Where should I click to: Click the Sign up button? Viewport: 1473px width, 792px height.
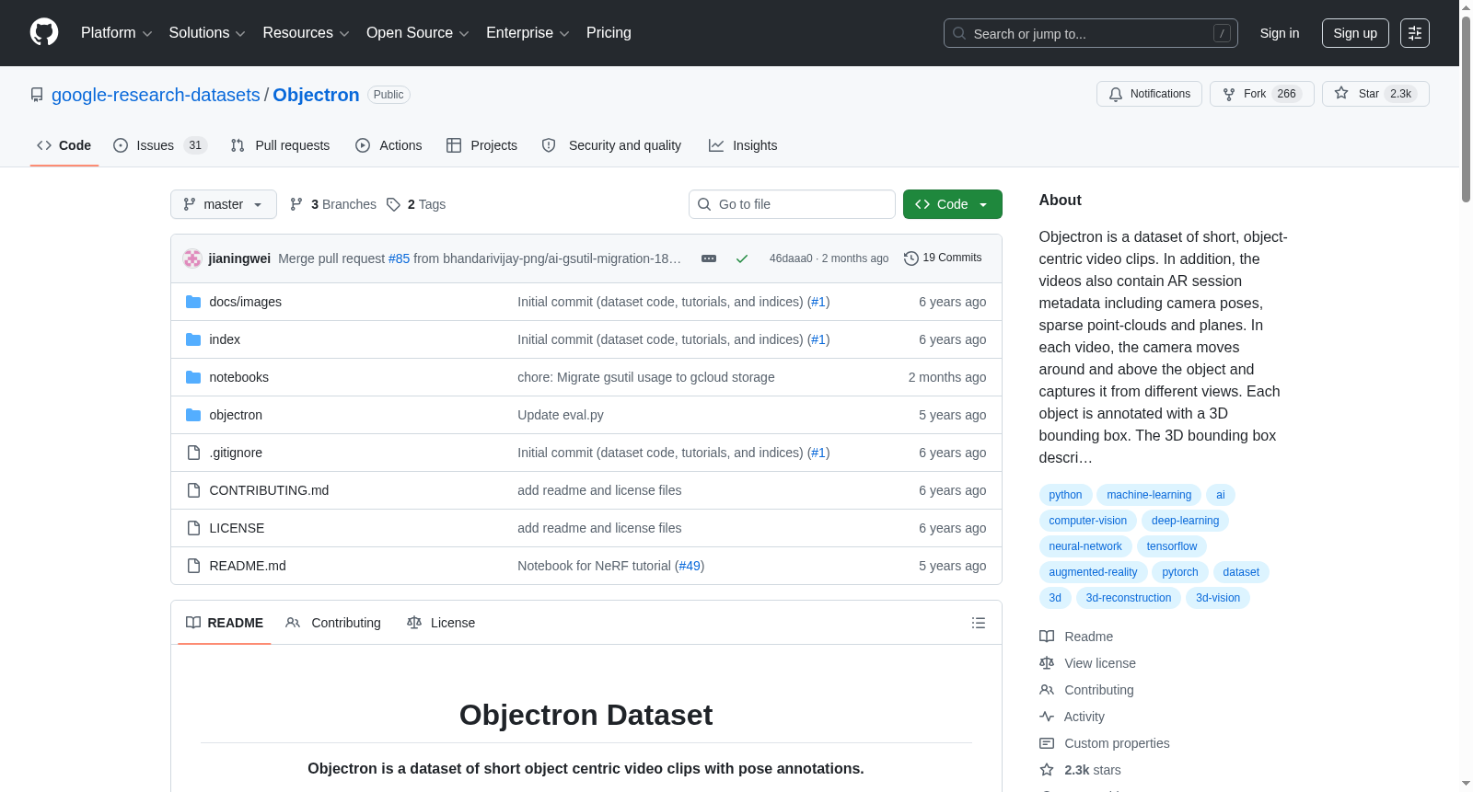[x=1355, y=33]
